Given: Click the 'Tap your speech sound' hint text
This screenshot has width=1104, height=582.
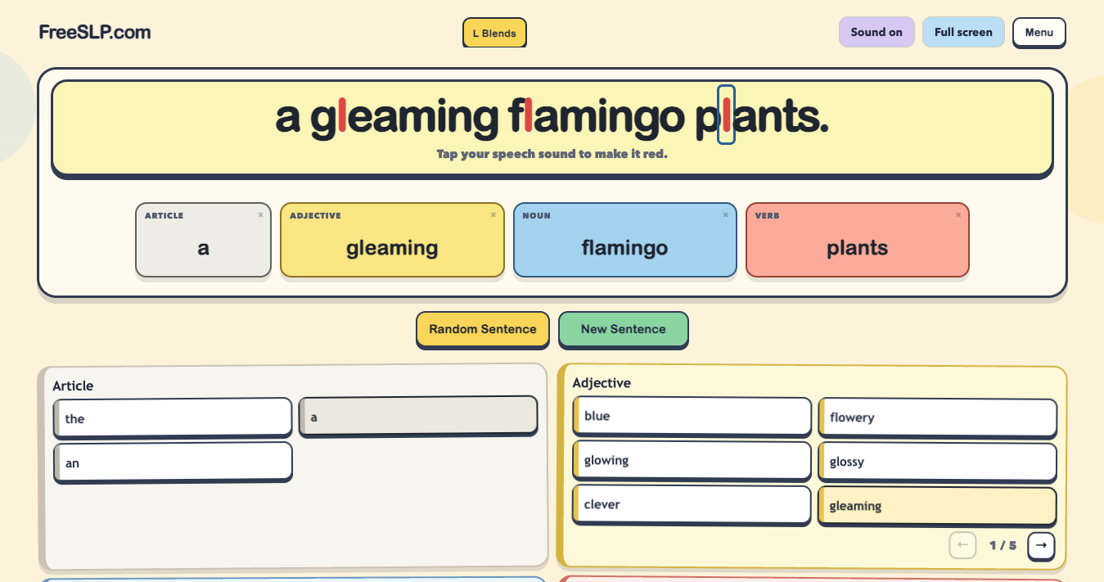Looking at the screenshot, I should (552, 154).
